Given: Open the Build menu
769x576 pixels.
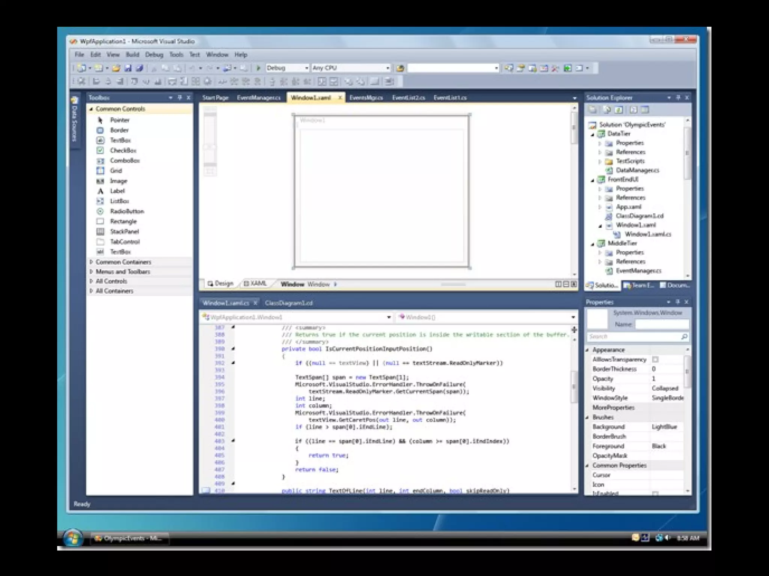Looking at the screenshot, I should point(132,54).
